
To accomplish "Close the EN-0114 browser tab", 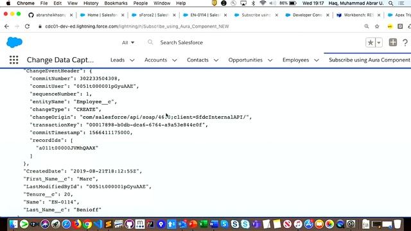I will 225,15.
